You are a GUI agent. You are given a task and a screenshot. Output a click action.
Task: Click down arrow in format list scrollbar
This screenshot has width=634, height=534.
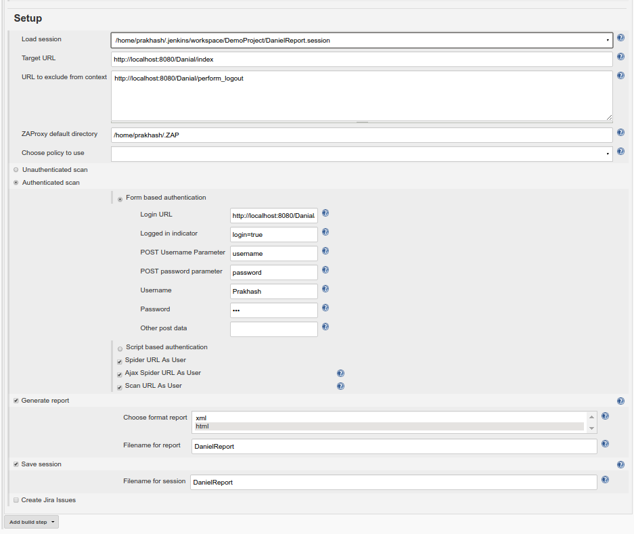[591, 428]
